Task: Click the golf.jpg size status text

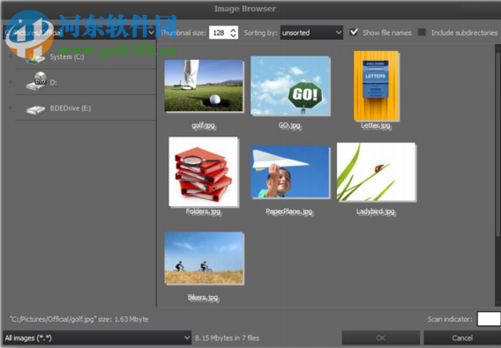Action: tap(79, 319)
